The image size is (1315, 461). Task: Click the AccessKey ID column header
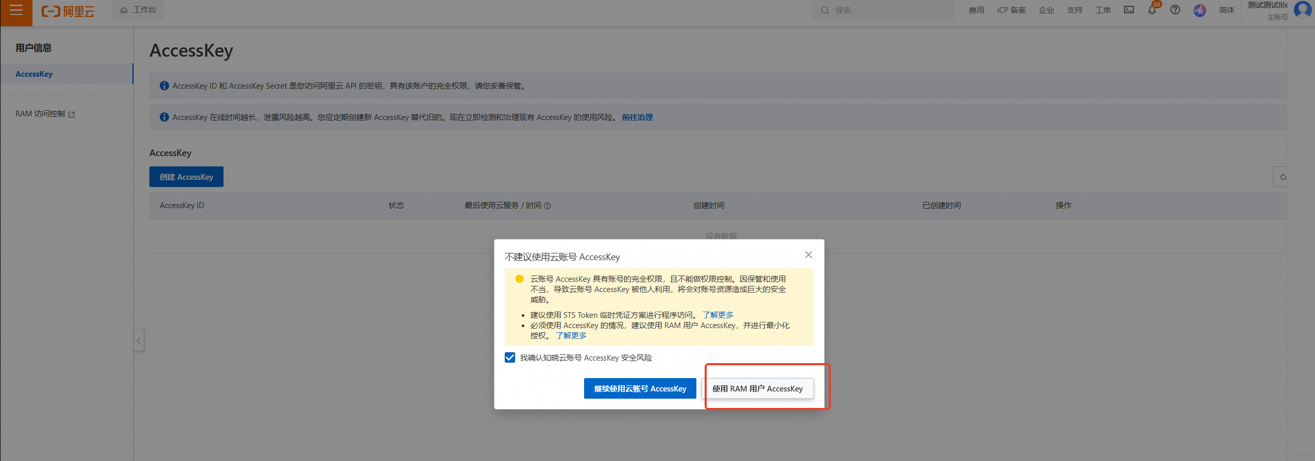[182, 206]
